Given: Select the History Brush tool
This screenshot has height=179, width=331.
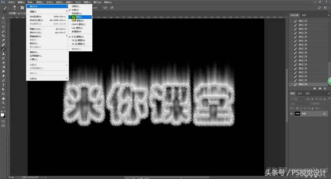Looking at the screenshot, I should click(x=3, y=58).
